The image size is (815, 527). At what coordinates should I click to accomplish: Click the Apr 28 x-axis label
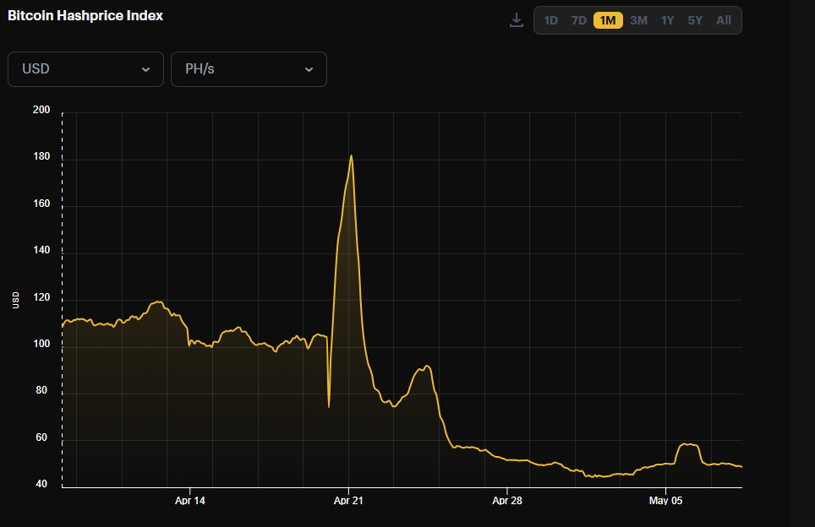(x=506, y=501)
